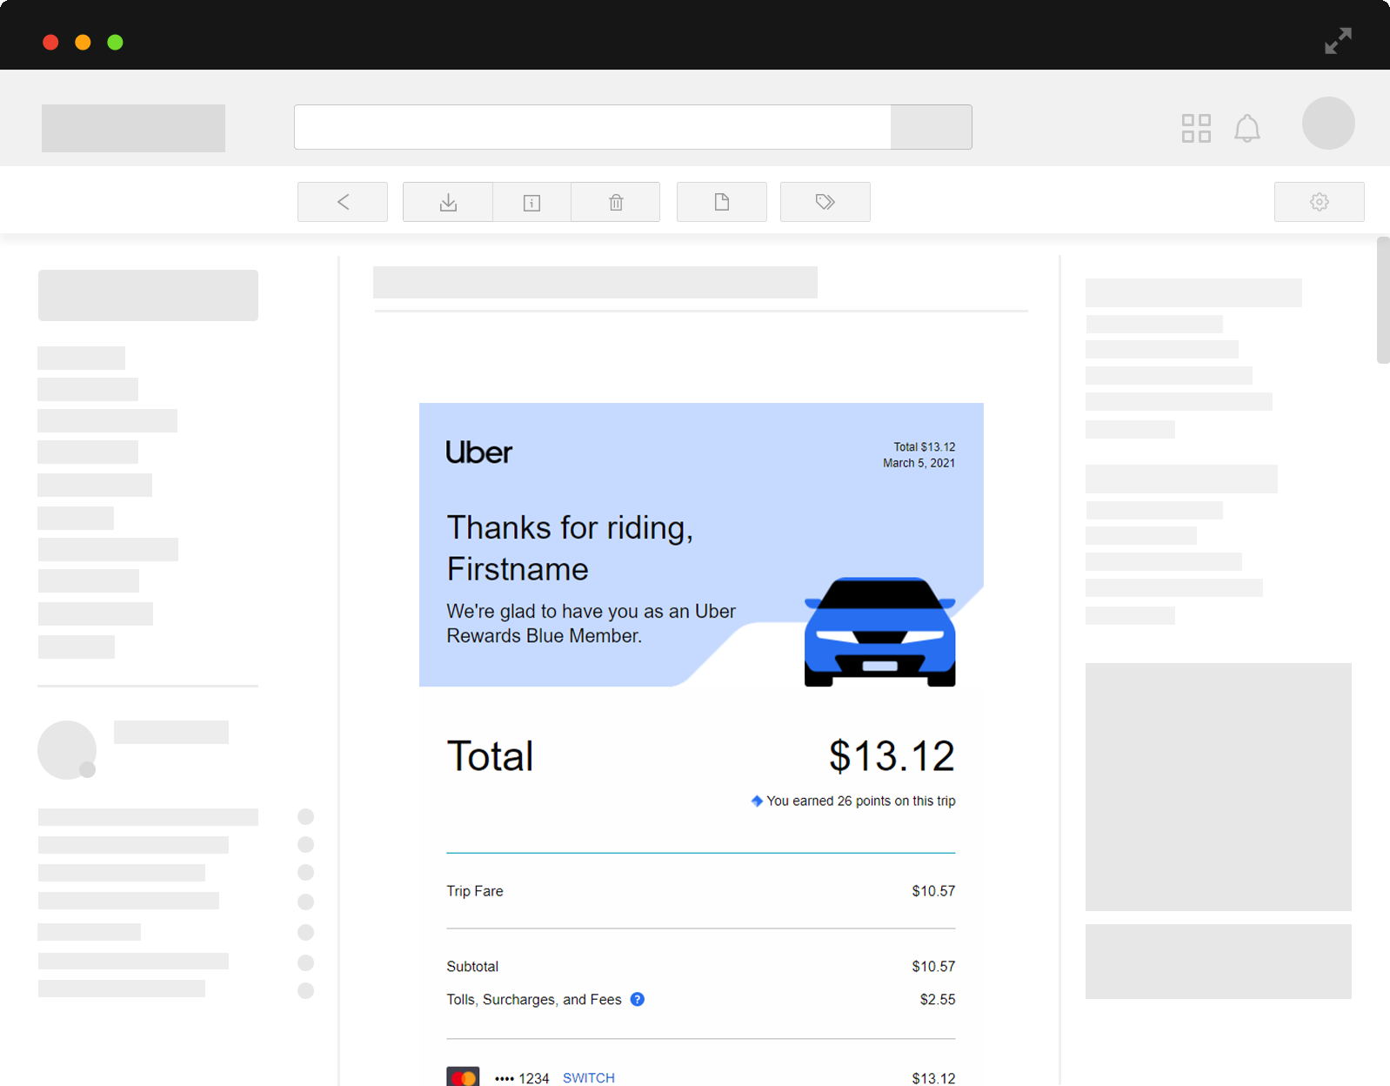Click the blue rewards diamond icon

coord(757,801)
